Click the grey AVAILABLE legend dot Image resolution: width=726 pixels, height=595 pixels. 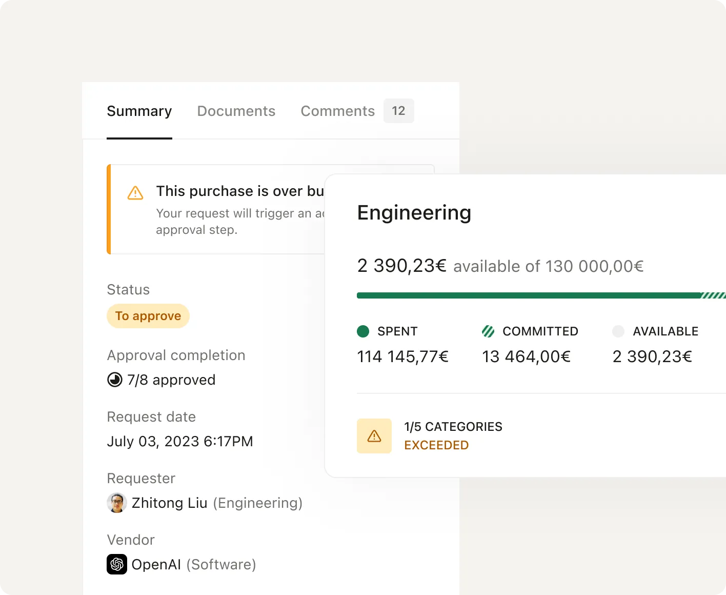pyautogui.click(x=618, y=331)
